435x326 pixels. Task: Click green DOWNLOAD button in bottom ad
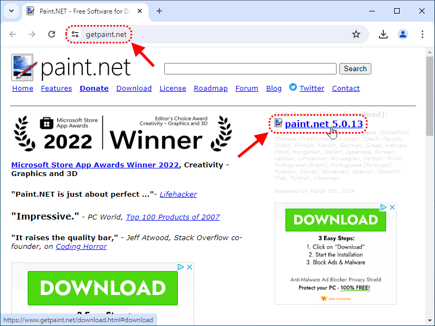103,288
